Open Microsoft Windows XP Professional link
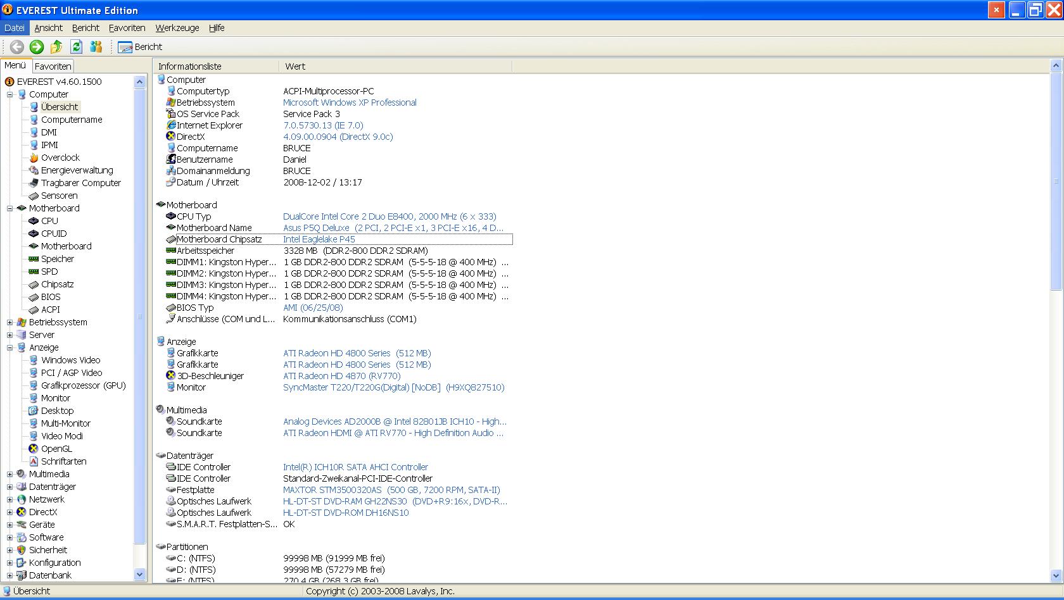Viewport: 1064px width, 600px height. (x=350, y=103)
